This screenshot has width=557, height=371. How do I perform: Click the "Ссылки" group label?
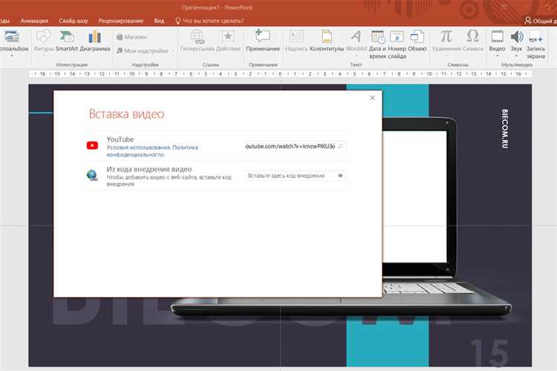point(211,65)
